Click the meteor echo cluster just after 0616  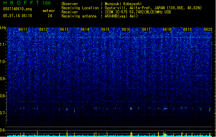(x=131, y=109)
